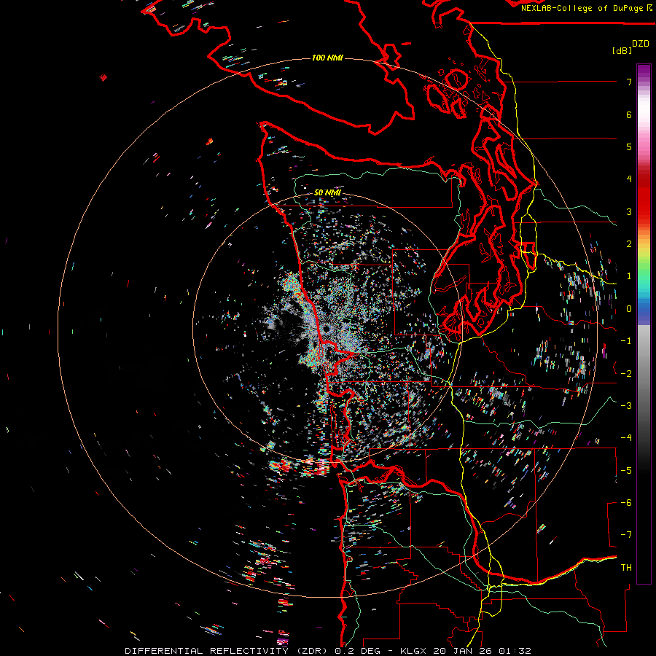The height and width of the screenshot is (656, 656).
Task: Click the NEXLAB-College of DuPage label
Action: pyautogui.click(x=583, y=8)
